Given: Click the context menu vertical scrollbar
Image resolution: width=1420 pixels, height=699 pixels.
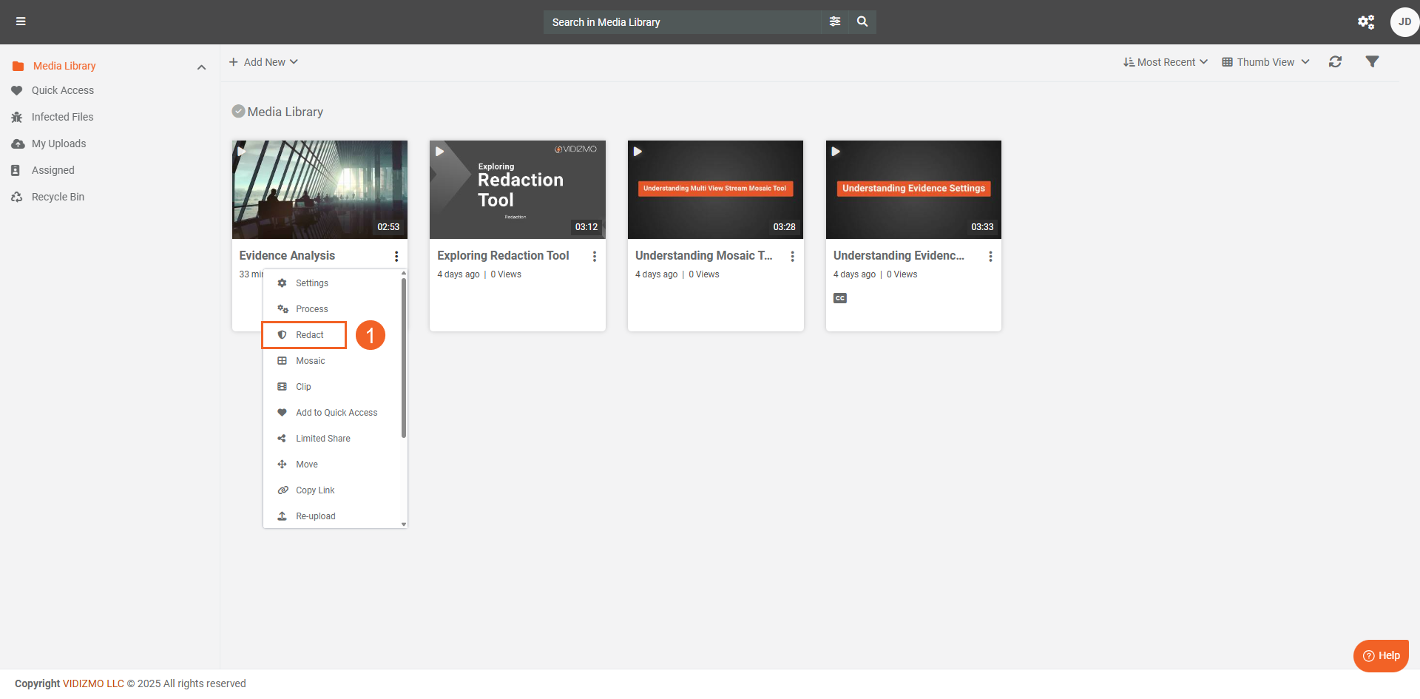Looking at the screenshot, I should pos(404,357).
